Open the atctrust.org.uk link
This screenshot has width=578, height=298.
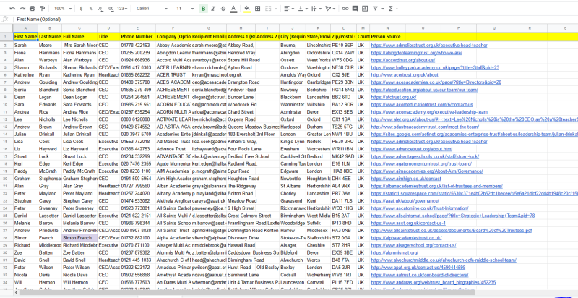pos(394,97)
